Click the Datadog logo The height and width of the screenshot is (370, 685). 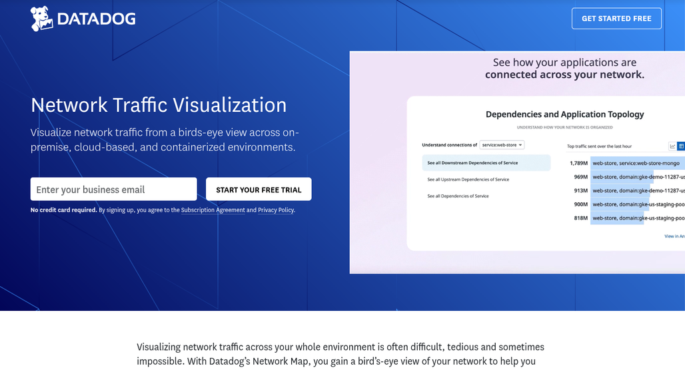click(x=83, y=19)
